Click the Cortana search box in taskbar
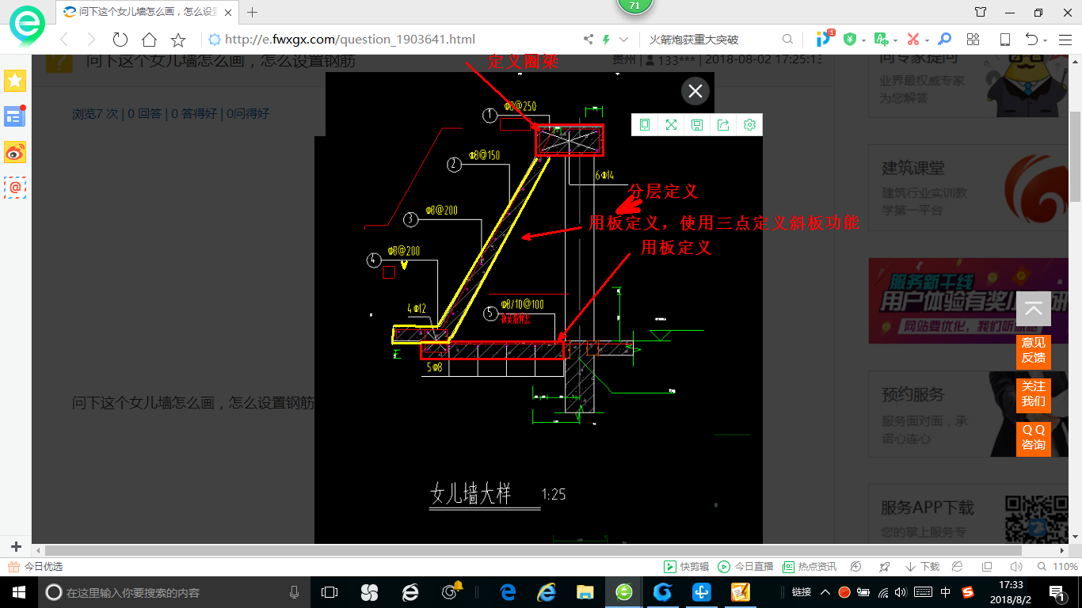1082x608 pixels. tap(174, 592)
